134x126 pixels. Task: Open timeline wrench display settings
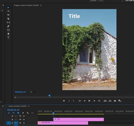(x=28, y=113)
